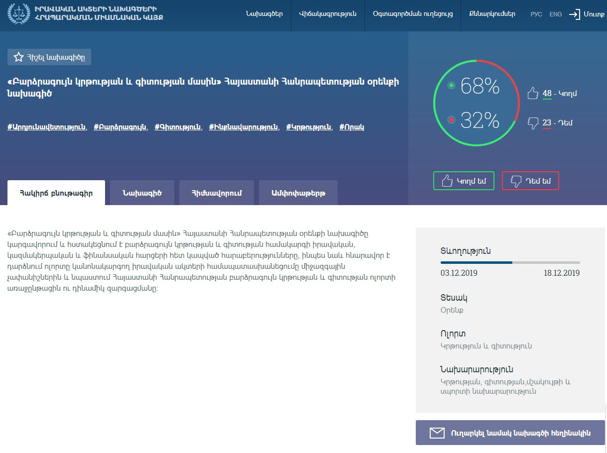Switch language to ENG
Viewport: 607px width, 453px height.
[x=556, y=14]
